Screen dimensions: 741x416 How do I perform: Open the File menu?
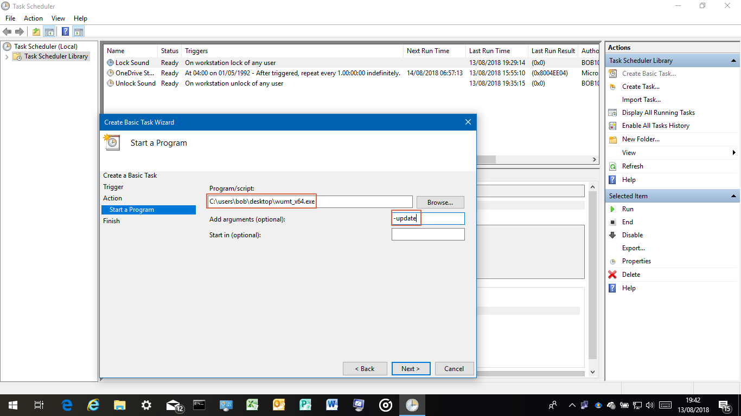pos(10,18)
